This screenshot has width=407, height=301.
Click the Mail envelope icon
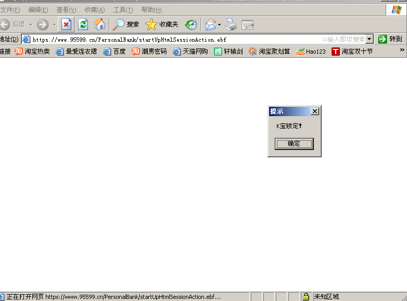[x=211, y=24]
